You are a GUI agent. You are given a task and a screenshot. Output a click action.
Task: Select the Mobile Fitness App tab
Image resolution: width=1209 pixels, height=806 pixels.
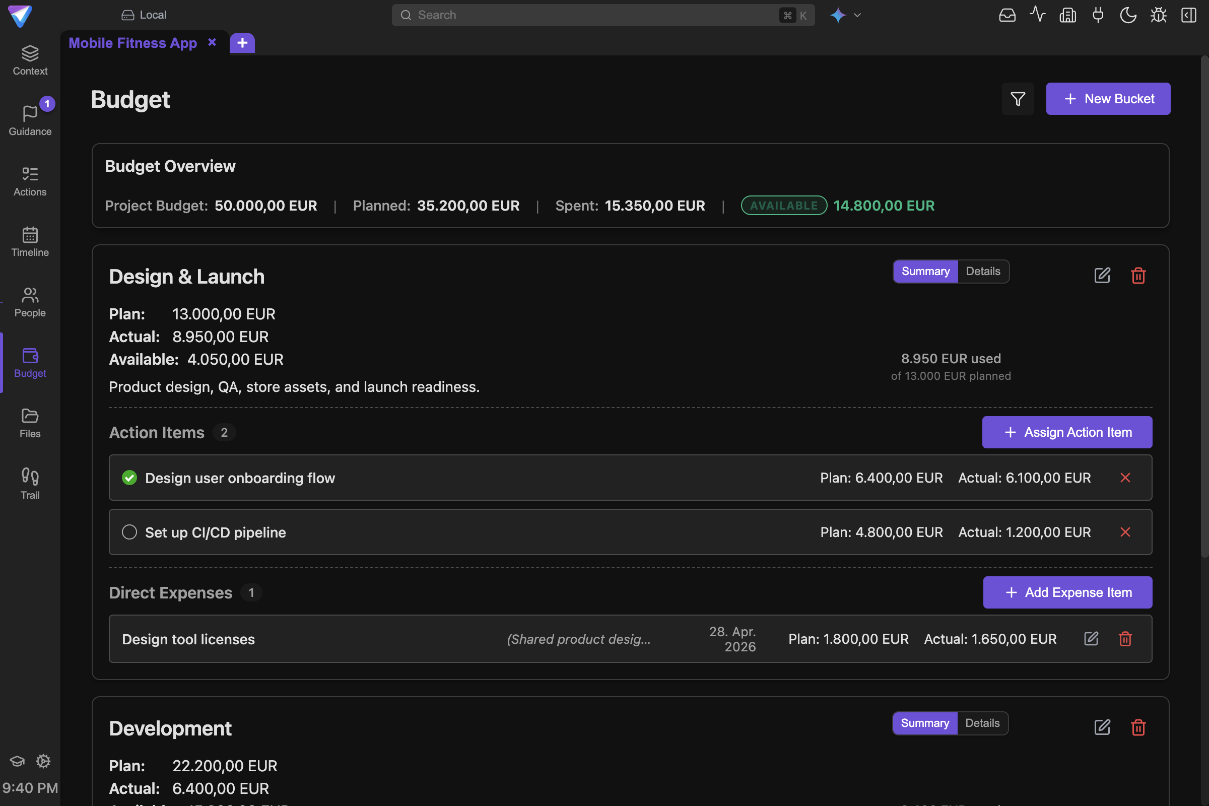pyautogui.click(x=132, y=43)
